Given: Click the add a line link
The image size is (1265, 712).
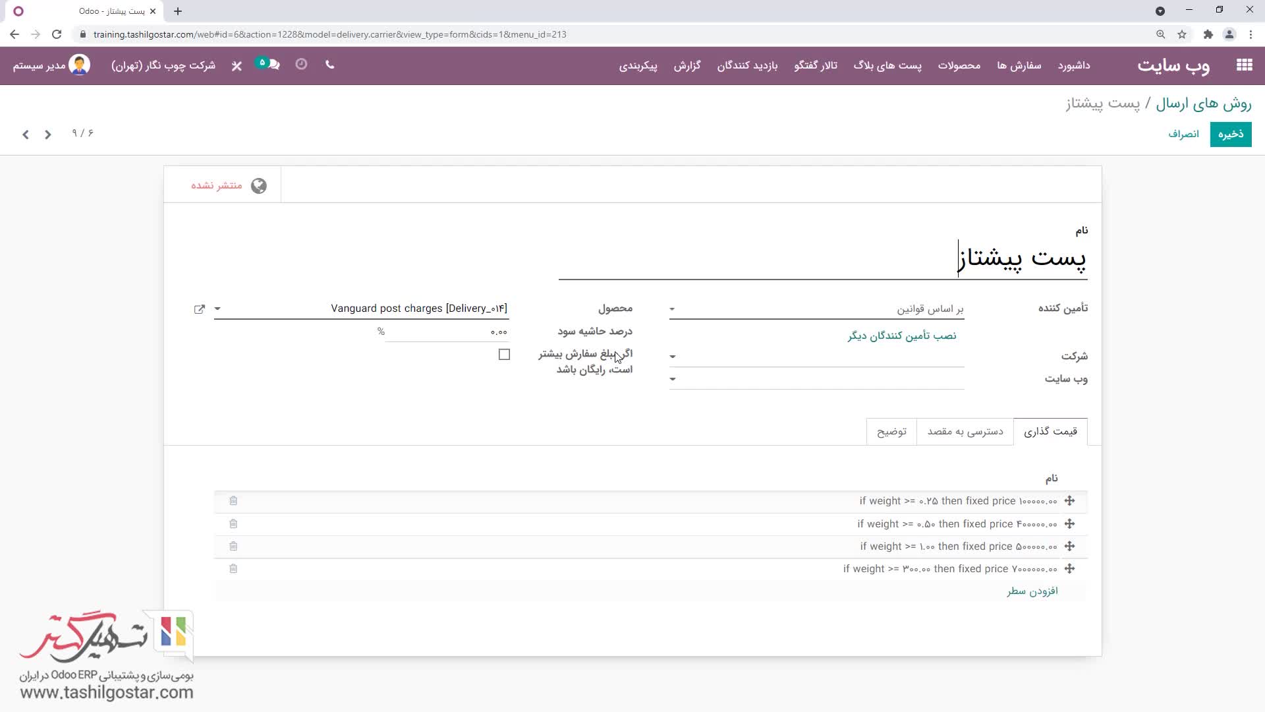Looking at the screenshot, I should pos(1032,591).
